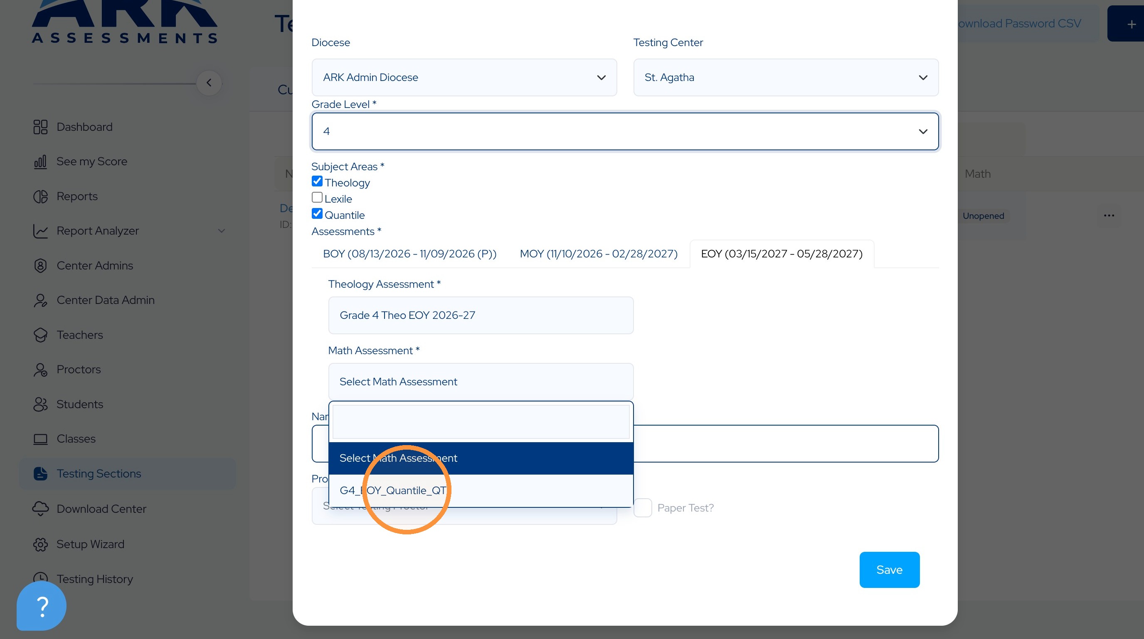Collapse the sidebar with the arrow button

[x=209, y=83]
